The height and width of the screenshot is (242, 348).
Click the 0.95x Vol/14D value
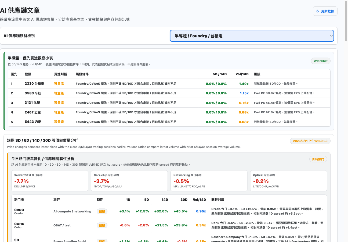pyautogui.click(x=201, y=211)
